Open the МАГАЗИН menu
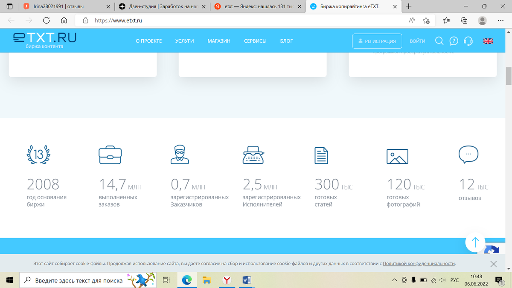 (219, 41)
